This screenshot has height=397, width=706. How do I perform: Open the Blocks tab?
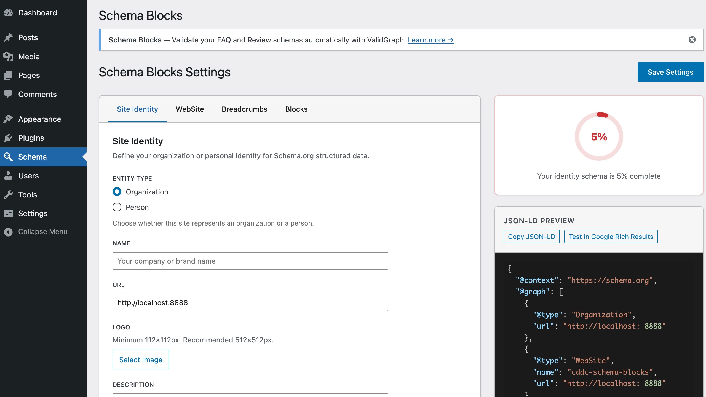[x=296, y=109]
